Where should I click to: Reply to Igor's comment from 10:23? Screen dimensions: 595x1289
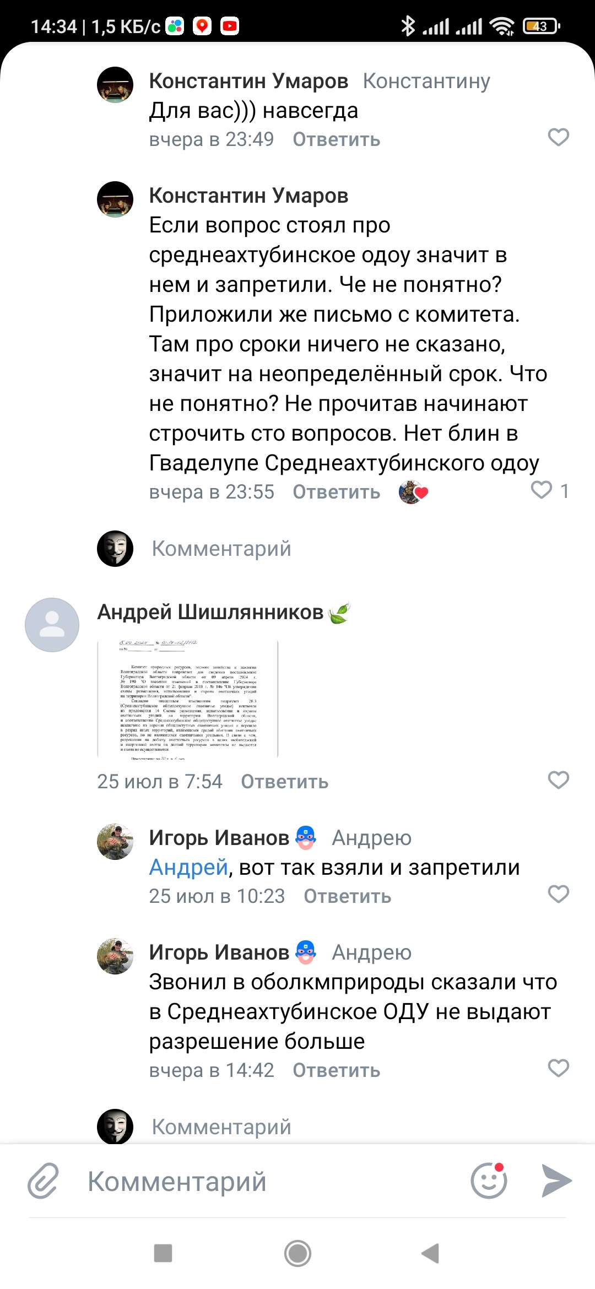tap(347, 896)
